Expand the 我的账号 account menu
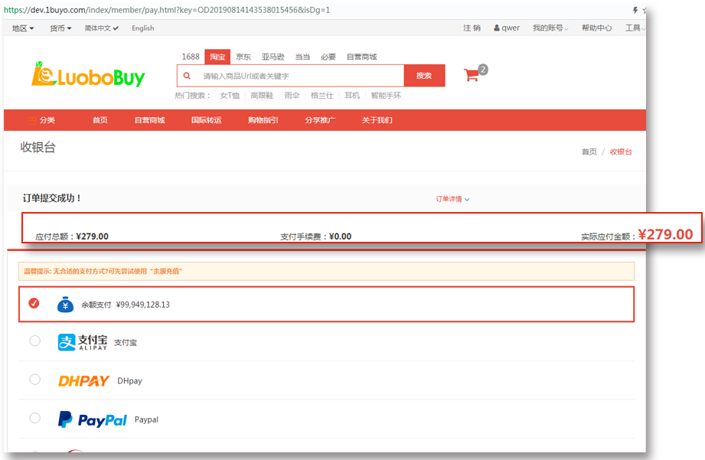 click(550, 28)
